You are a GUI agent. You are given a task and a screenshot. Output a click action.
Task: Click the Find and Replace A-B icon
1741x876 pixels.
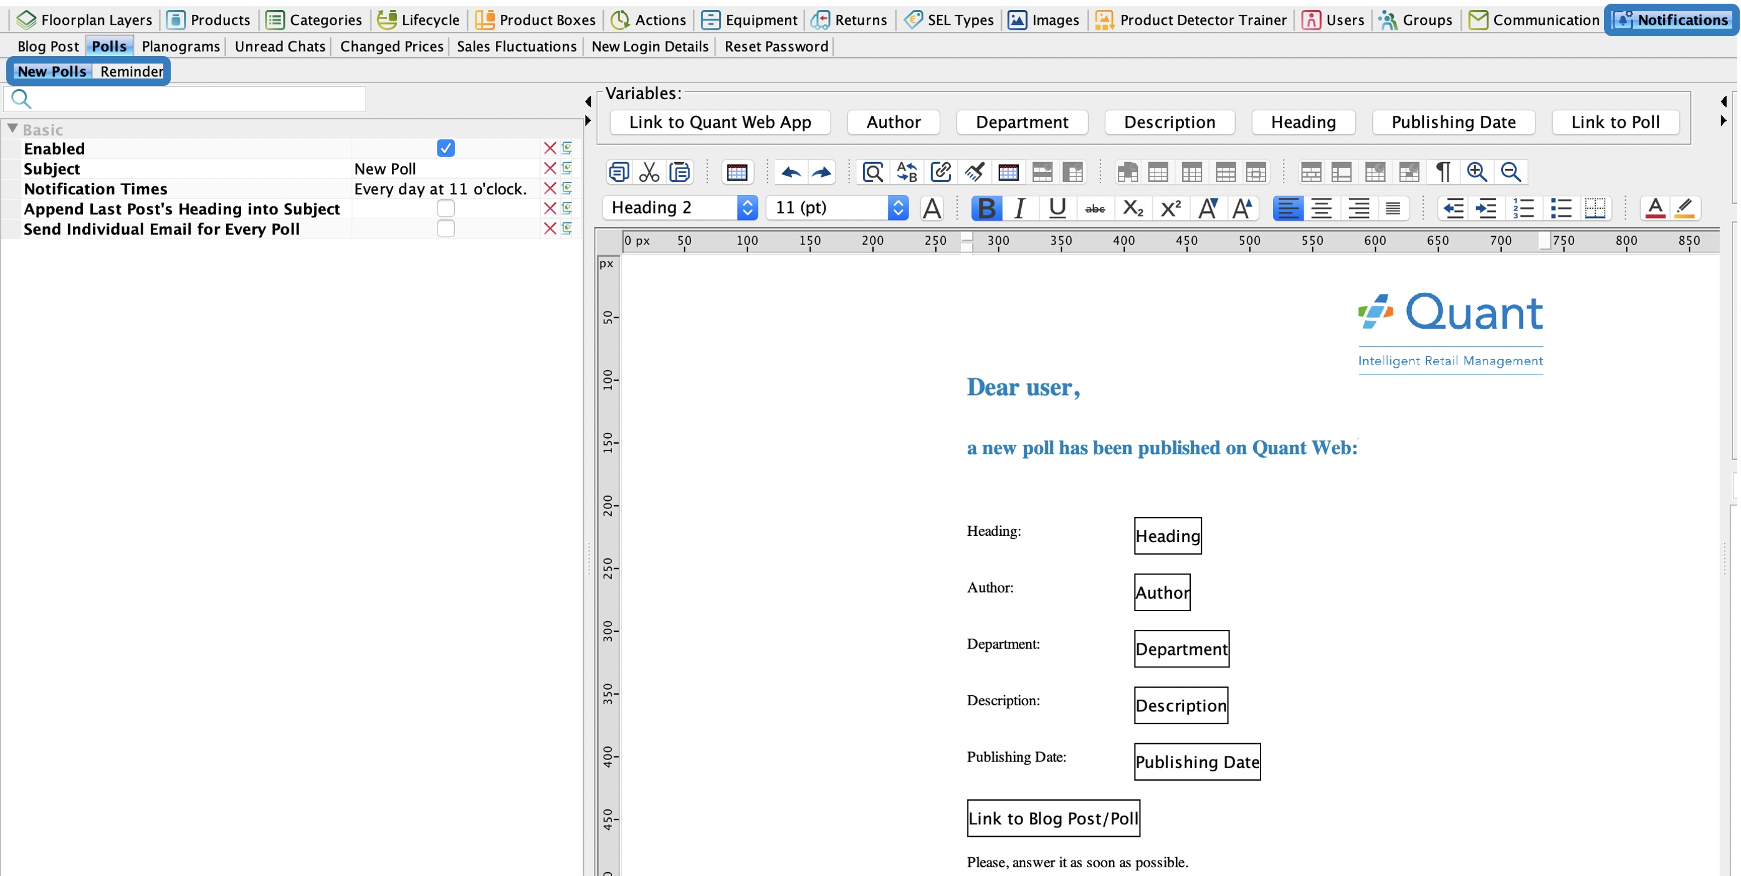[906, 172]
